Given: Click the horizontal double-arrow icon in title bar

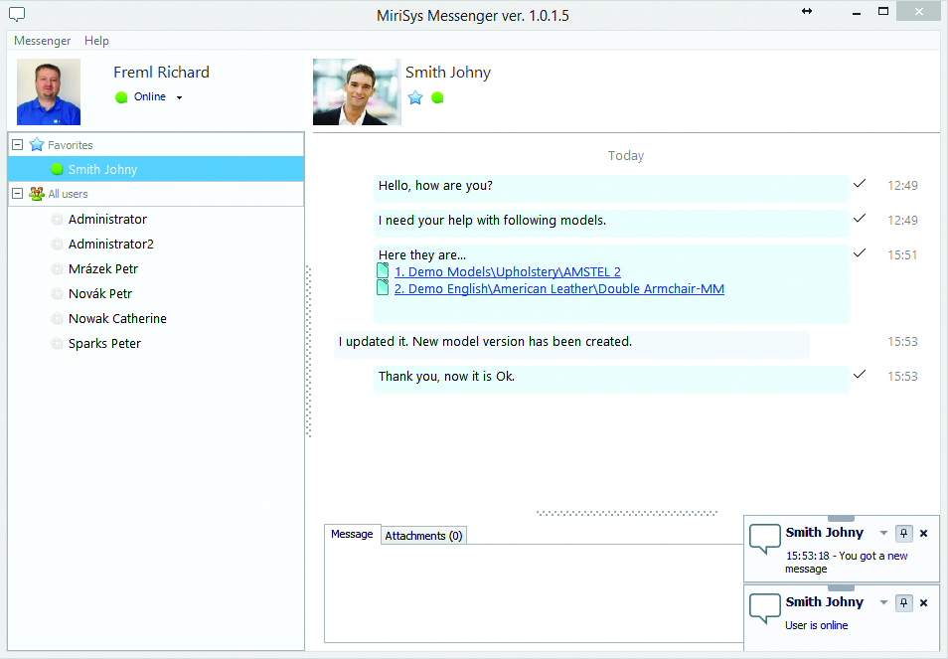Looking at the screenshot, I should tap(807, 11).
